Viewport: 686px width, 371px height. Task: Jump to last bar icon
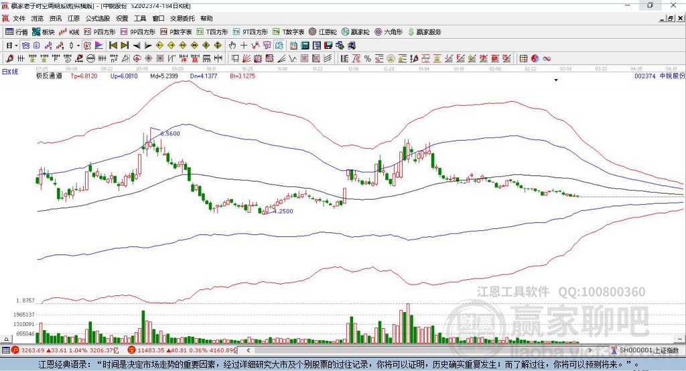[x=125, y=46]
